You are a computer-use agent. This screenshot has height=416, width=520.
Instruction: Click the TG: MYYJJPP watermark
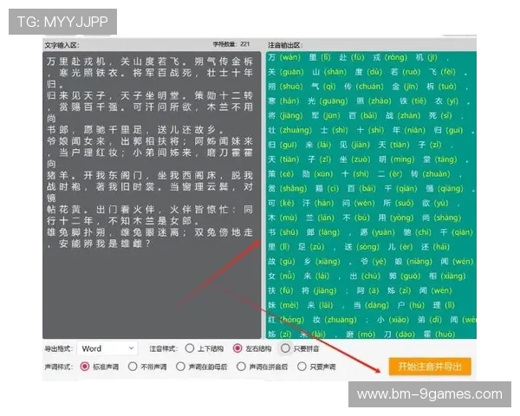point(62,22)
